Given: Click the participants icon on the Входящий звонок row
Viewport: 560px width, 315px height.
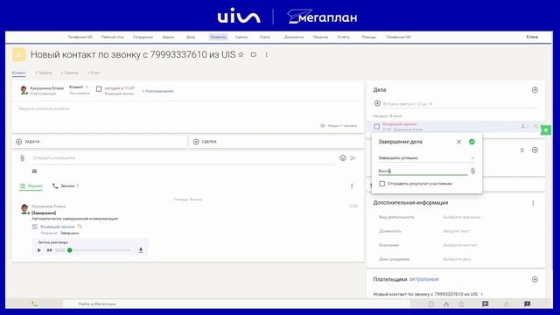Looking at the screenshot, I should point(524,126).
